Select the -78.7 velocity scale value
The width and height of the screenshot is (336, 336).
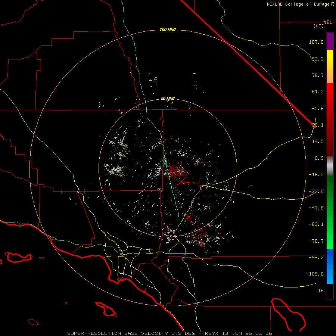coord(316,241)
